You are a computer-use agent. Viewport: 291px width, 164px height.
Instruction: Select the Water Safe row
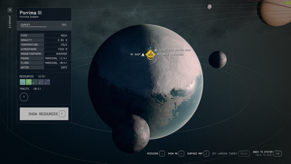click(44, 67)
